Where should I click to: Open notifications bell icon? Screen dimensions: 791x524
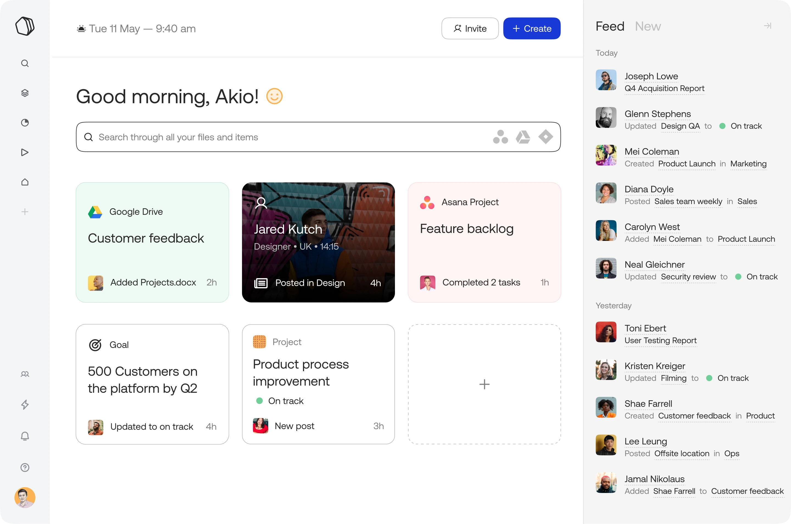click(25, 436)
